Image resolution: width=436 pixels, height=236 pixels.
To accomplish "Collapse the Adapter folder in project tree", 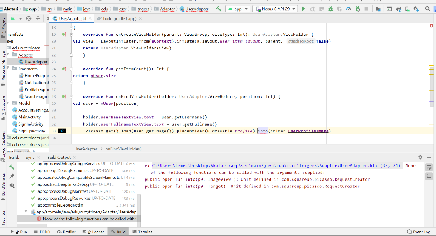I will tap(8, 55).
